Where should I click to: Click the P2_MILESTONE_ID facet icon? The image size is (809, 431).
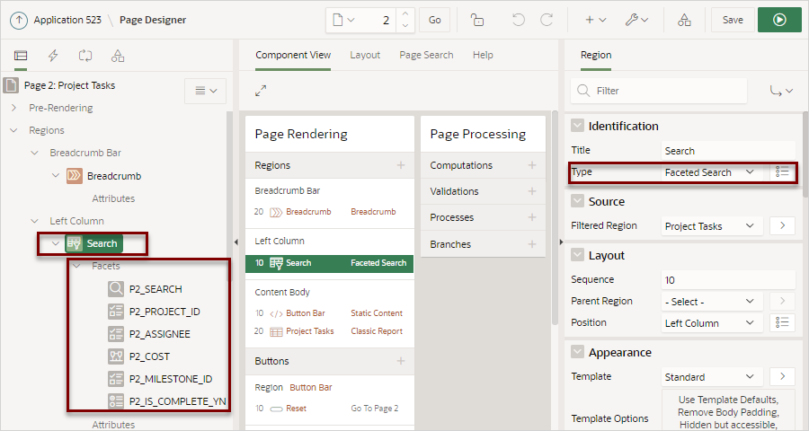point(116,379)
